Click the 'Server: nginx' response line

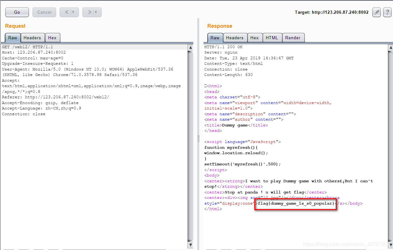point(221,52)
